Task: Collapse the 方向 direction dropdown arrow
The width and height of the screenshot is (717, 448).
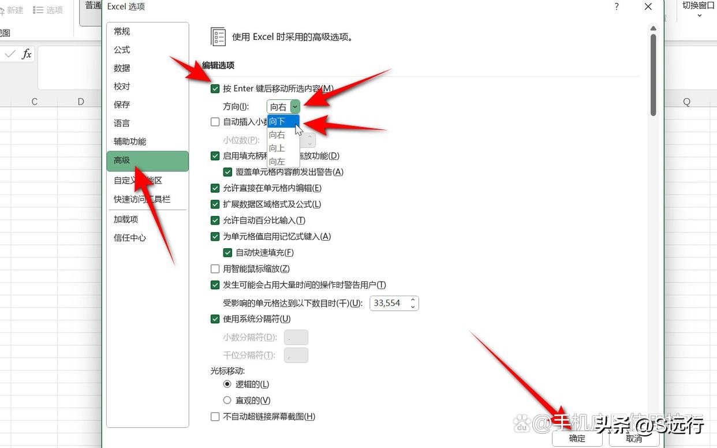Action: coord(296,107)
